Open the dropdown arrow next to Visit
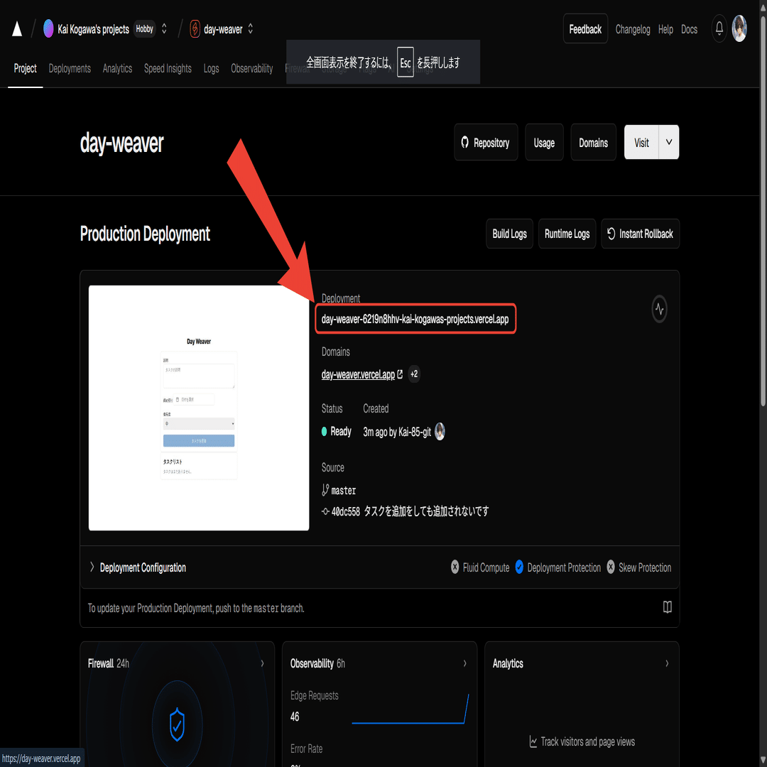 669,142
